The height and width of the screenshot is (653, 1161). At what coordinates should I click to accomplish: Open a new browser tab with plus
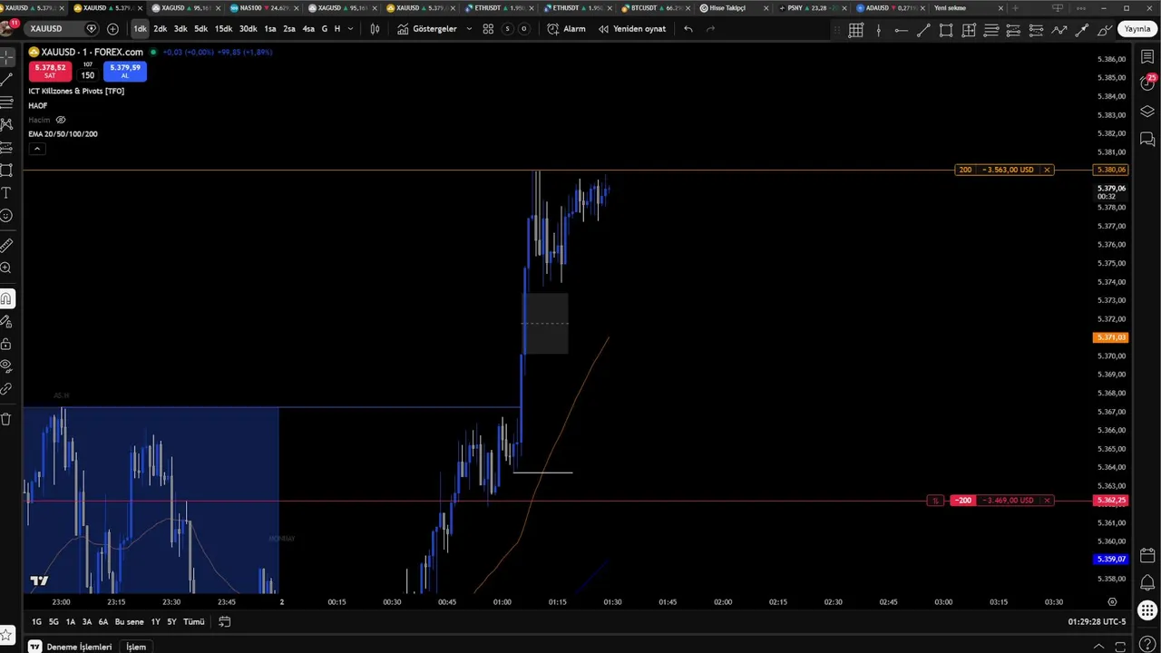pyautogui.click(x=1015, y=8)
